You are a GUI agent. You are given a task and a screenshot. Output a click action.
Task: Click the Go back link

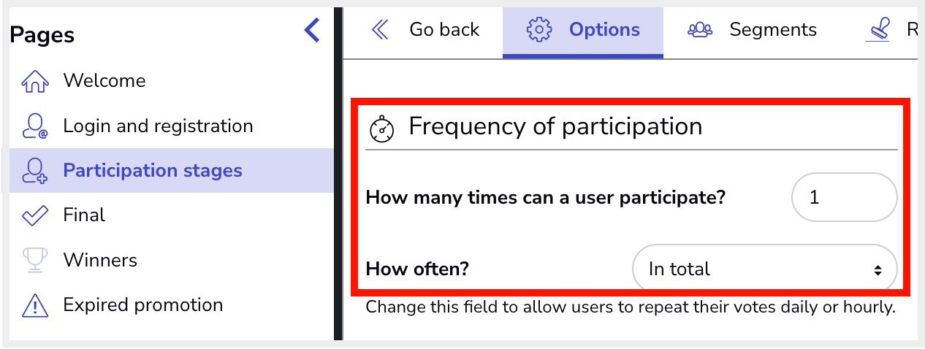click(x=444, y=30)
